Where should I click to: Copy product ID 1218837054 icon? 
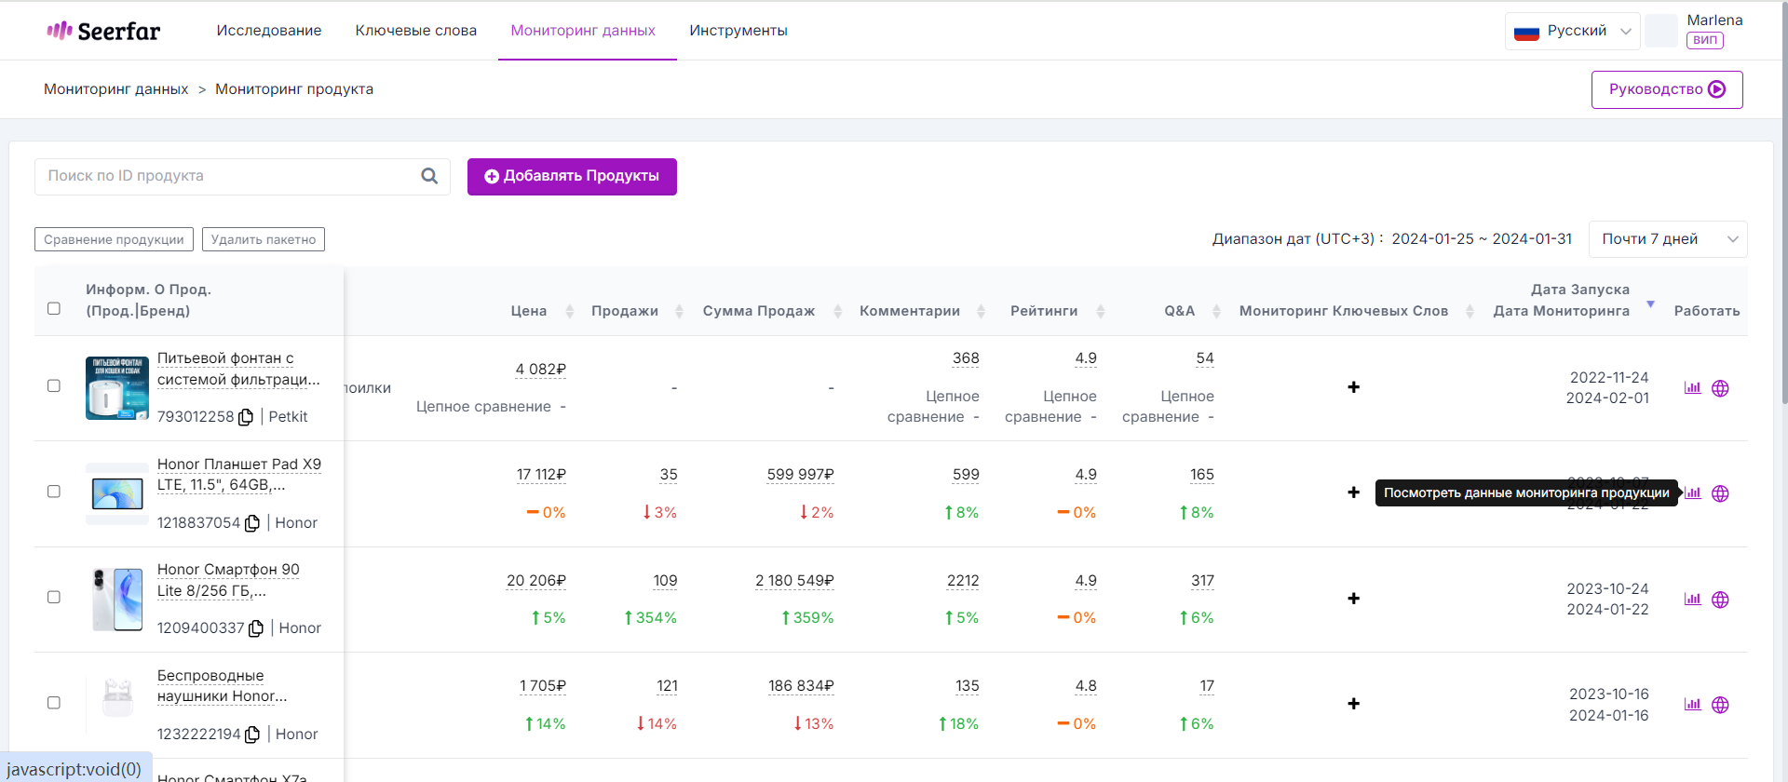point(252,523)
